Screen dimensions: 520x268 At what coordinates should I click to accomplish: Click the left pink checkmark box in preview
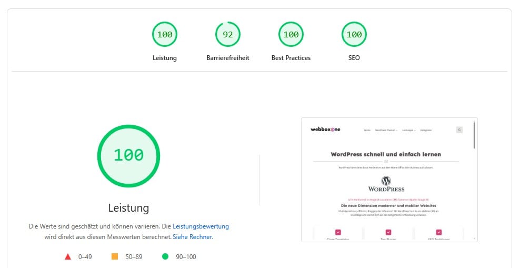coord(338,232)
